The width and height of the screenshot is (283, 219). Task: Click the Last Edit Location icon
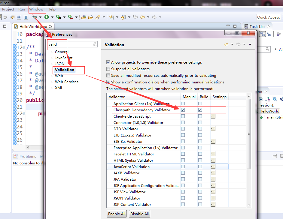point(135,17)
